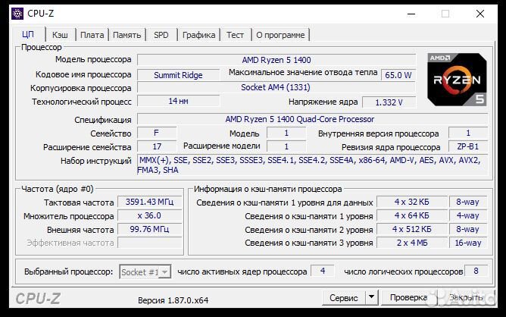
Task: Click the logical processors count 8
Action: 476,271
